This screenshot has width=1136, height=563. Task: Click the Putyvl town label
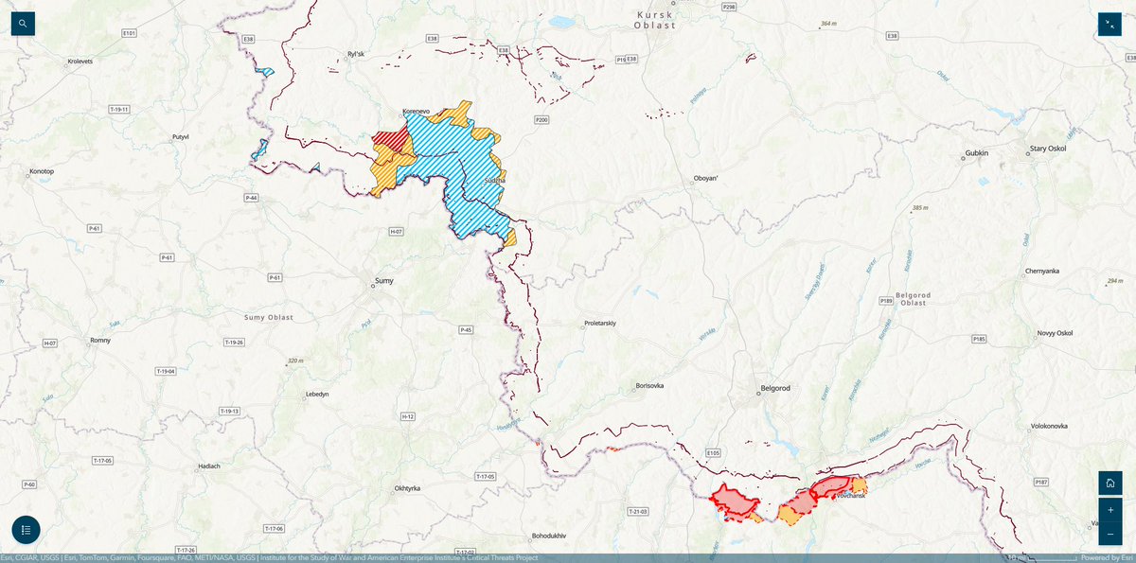point(181,137)
